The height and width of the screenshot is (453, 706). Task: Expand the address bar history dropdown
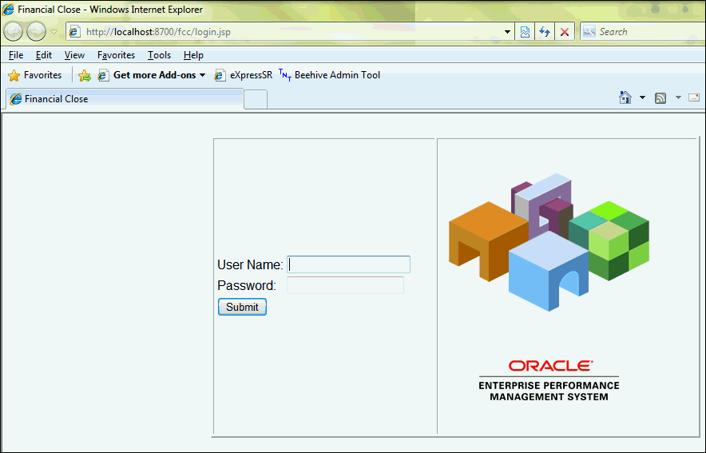coord(507,32)
